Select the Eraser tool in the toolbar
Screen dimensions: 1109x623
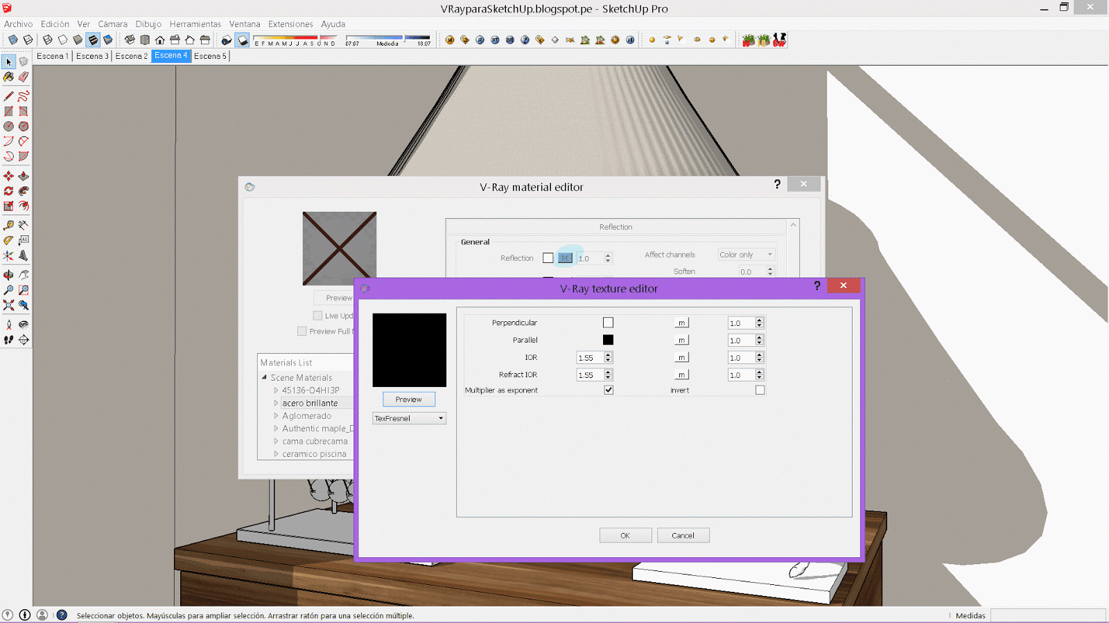[24, 77]
